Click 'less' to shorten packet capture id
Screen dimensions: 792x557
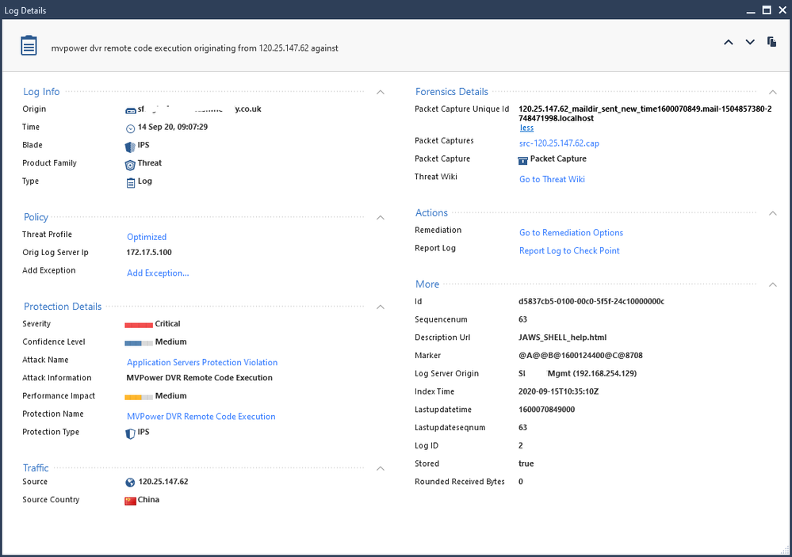(526, 128)
